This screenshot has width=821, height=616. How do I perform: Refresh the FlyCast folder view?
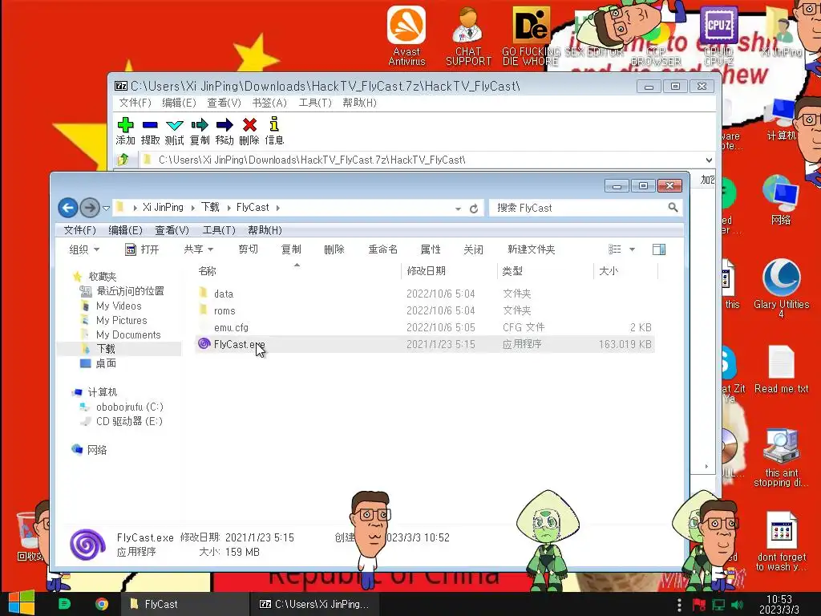click(474, 209)
